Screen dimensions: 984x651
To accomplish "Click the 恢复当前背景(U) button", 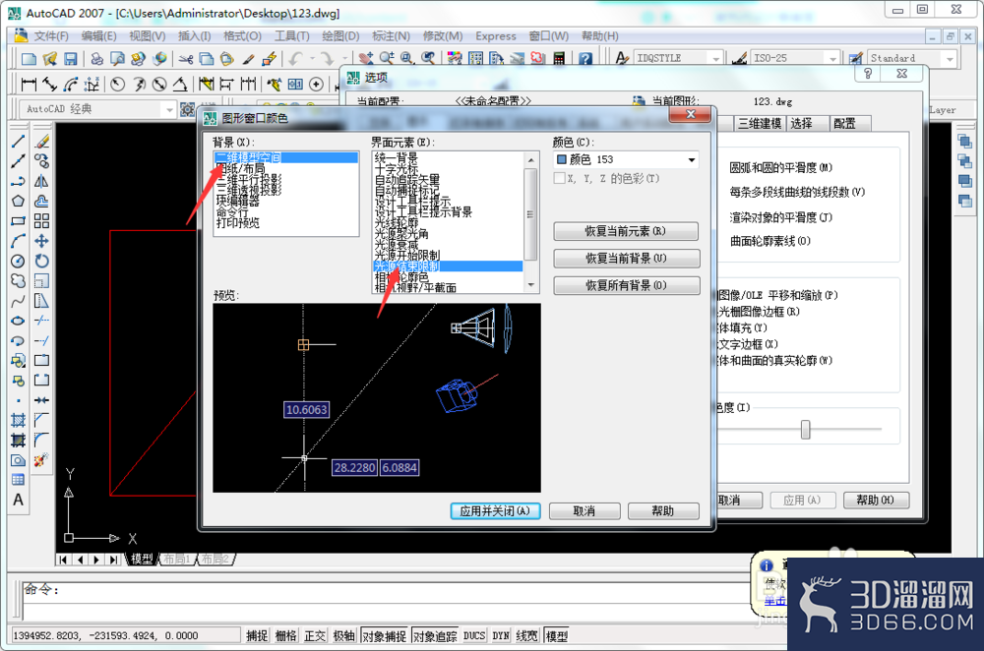I will point(626,259).
